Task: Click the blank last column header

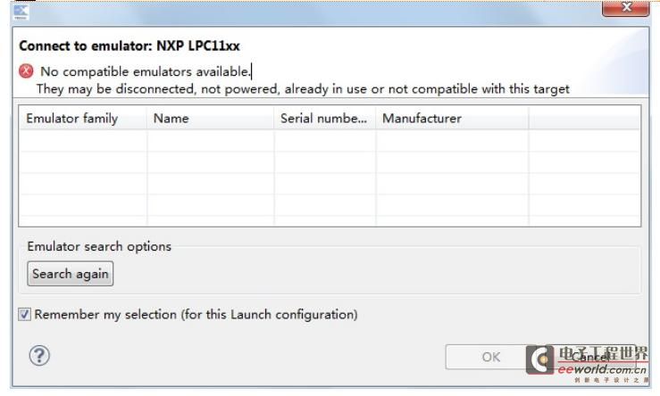Action: (x=585, y=118)
